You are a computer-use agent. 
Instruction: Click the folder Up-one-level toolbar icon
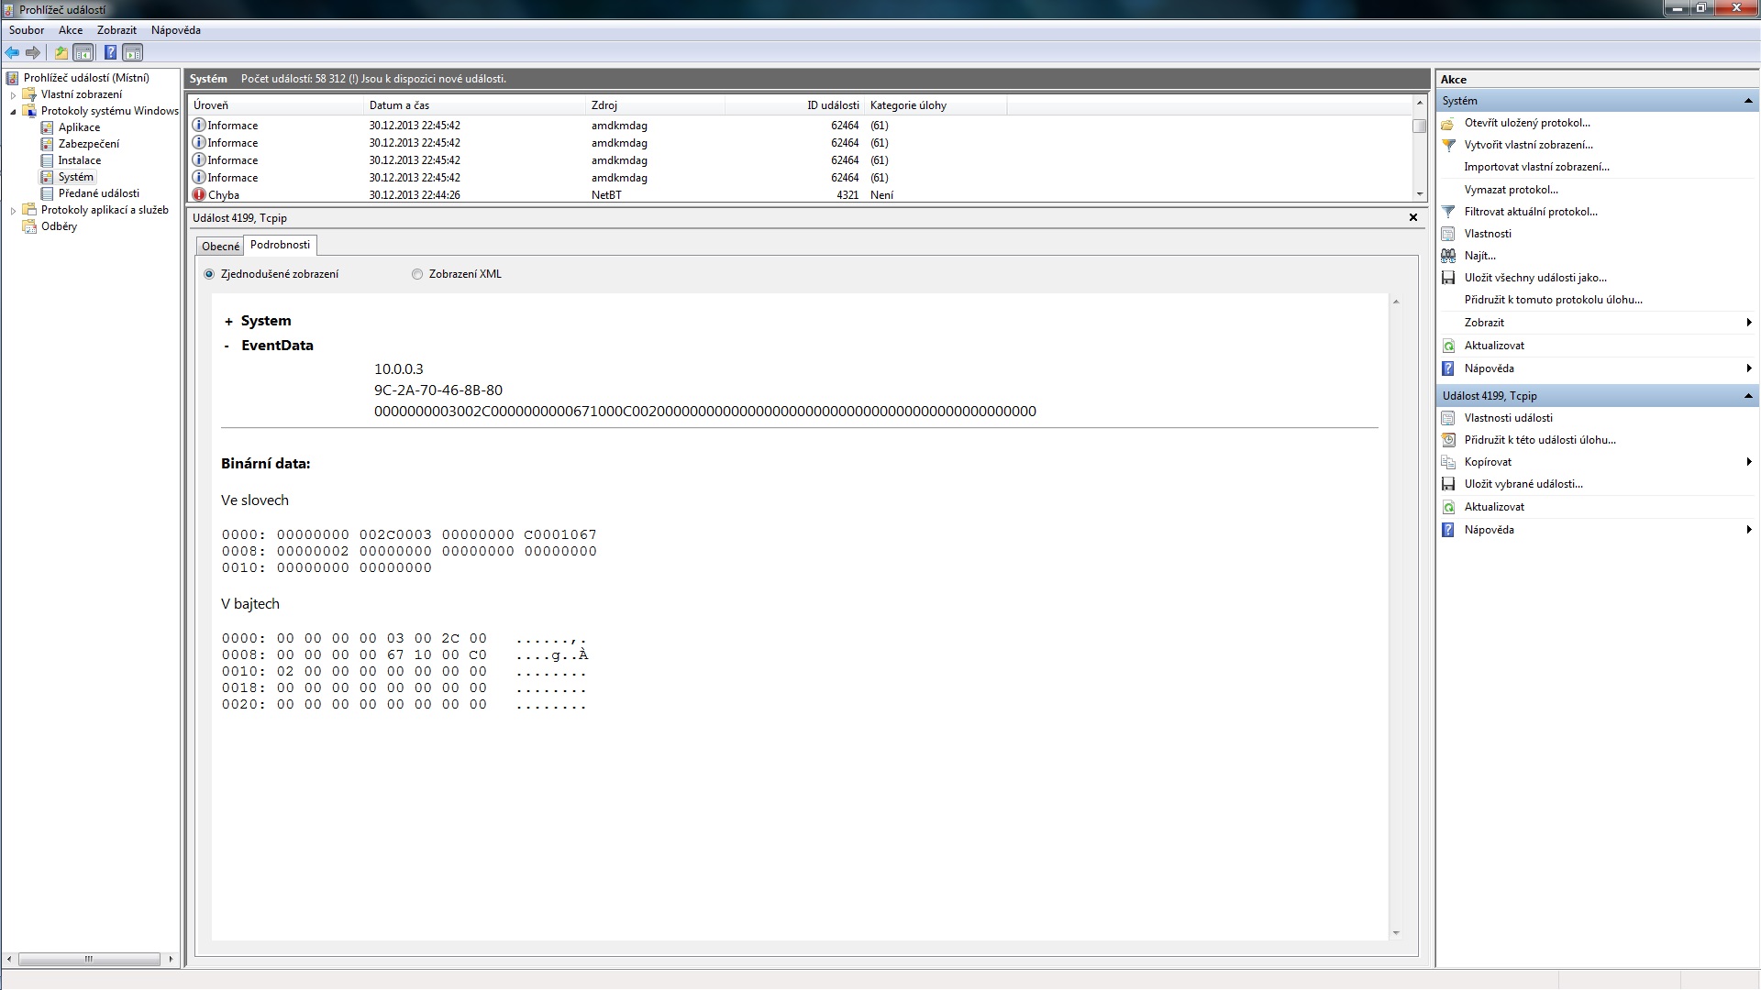point(61,53)
